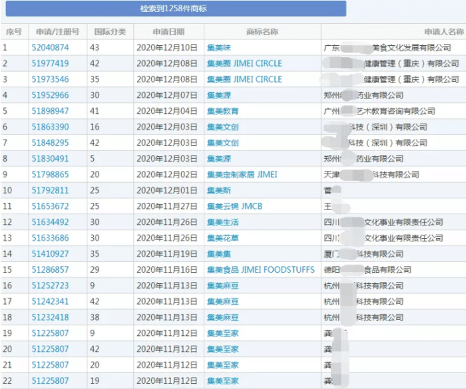Open 集美至家 in the class 19 row
Screen dimensions: 466x389
222,380
